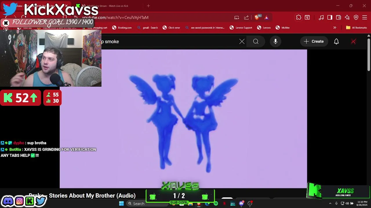Open the Booking.com bookmark
The height and width of the screenshot is (208, 371).
click(122, 28)
